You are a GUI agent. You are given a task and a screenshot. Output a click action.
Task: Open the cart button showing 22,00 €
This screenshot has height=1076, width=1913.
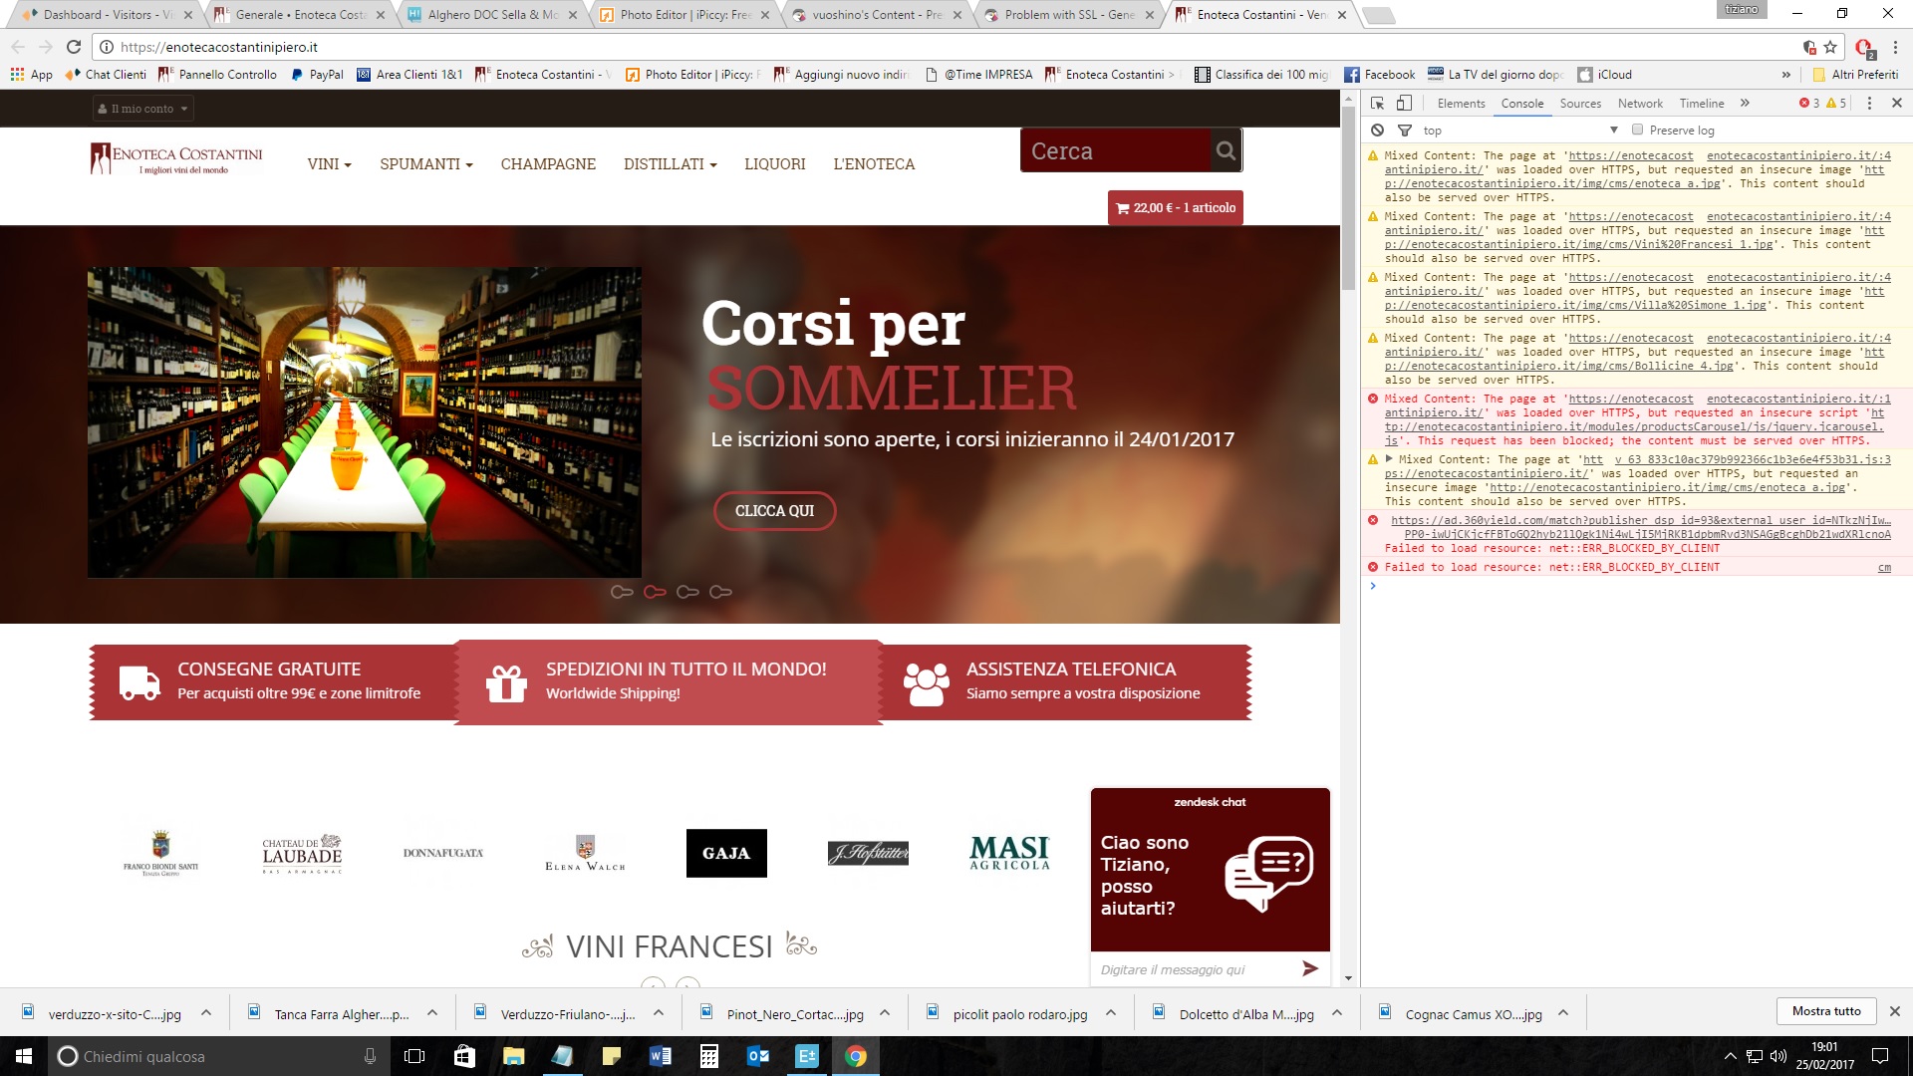(1175, 208)
